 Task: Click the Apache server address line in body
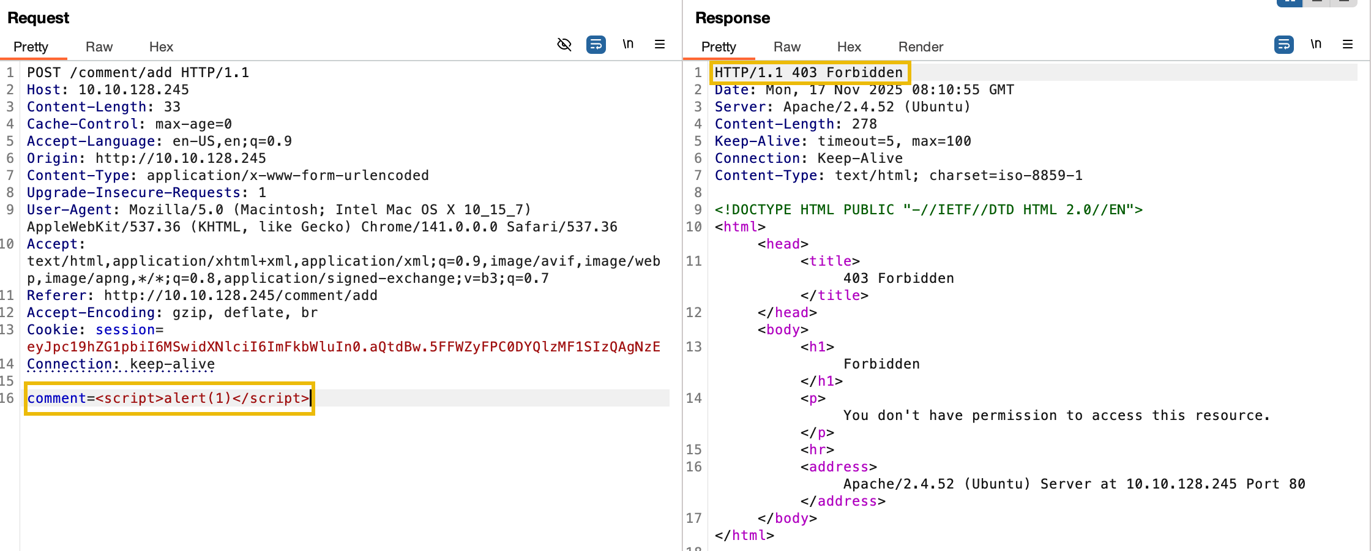coord(1074,484)
